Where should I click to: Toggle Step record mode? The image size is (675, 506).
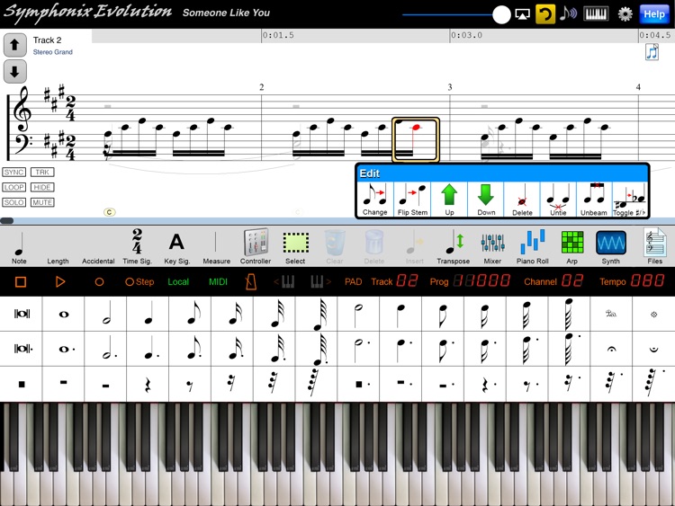[x=139, y=282]
